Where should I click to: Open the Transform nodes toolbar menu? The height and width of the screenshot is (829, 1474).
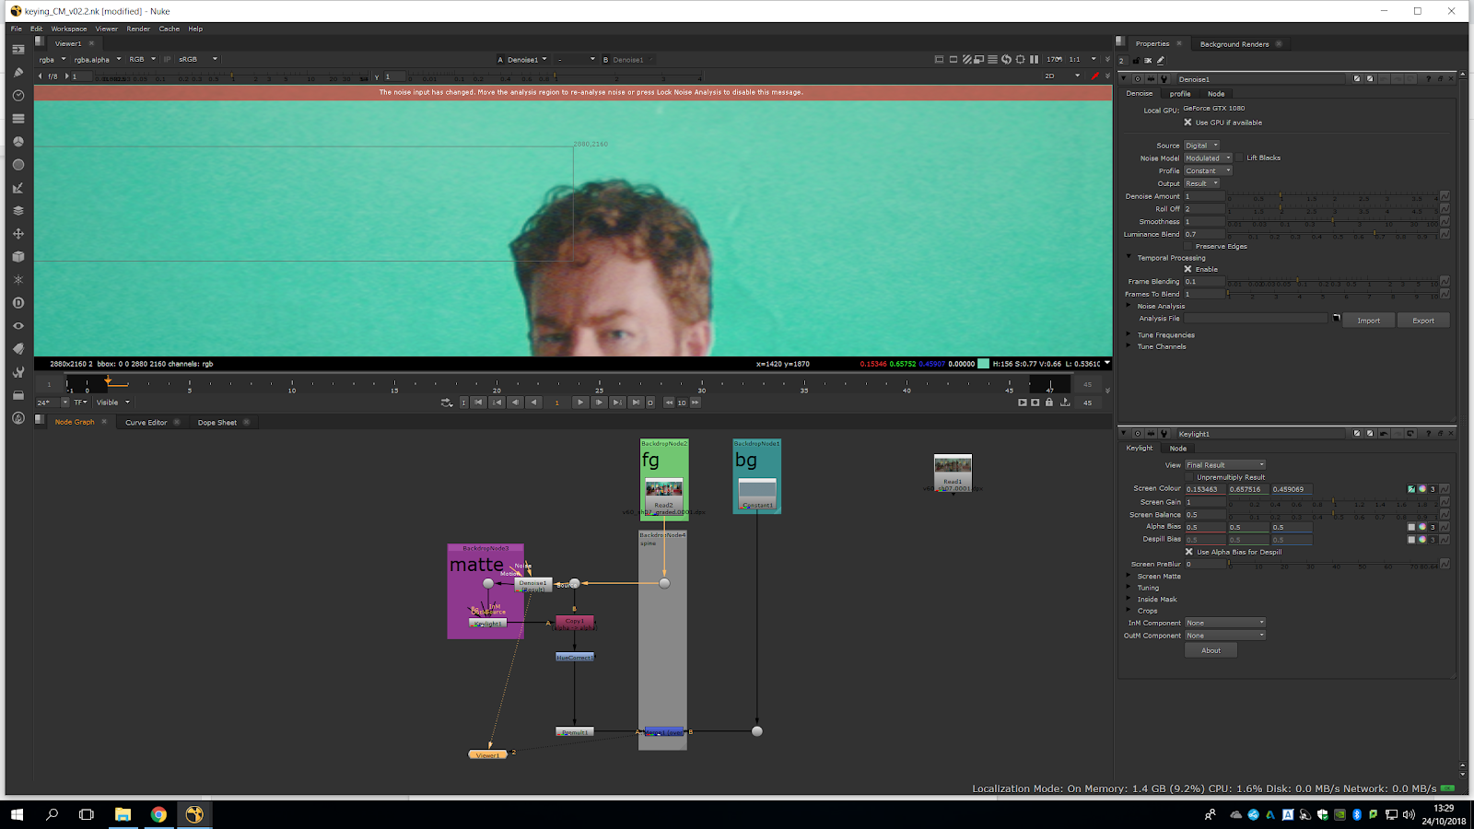click(18, 234)
